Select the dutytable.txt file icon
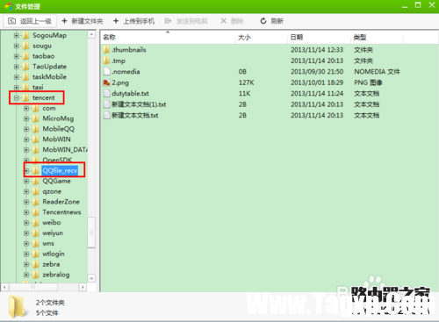 pyautogui.click(x=107, y=94)
